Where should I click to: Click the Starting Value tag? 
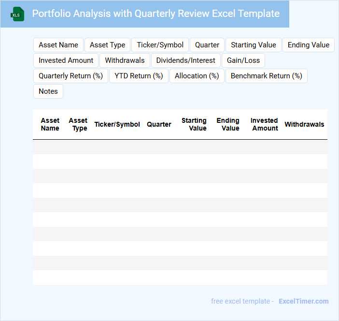pyautogui.click(x=253, y=45)
